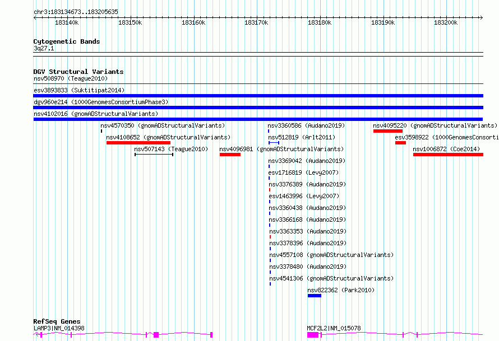
Task: Click nsv3378396 (Audano2019) variant label
Action: (x=308, y=243)
